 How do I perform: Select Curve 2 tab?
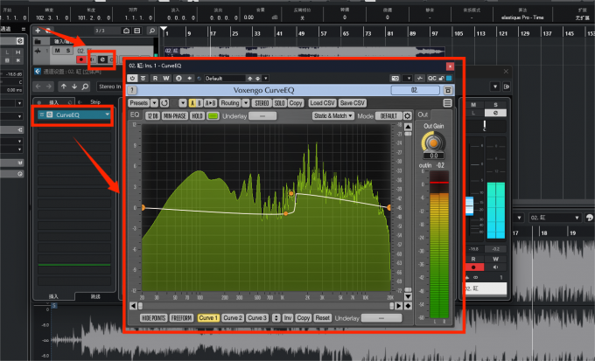(233, 318)
